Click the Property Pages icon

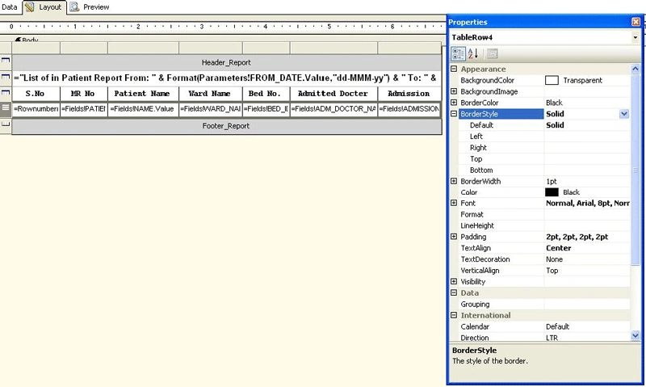[493, 53]
